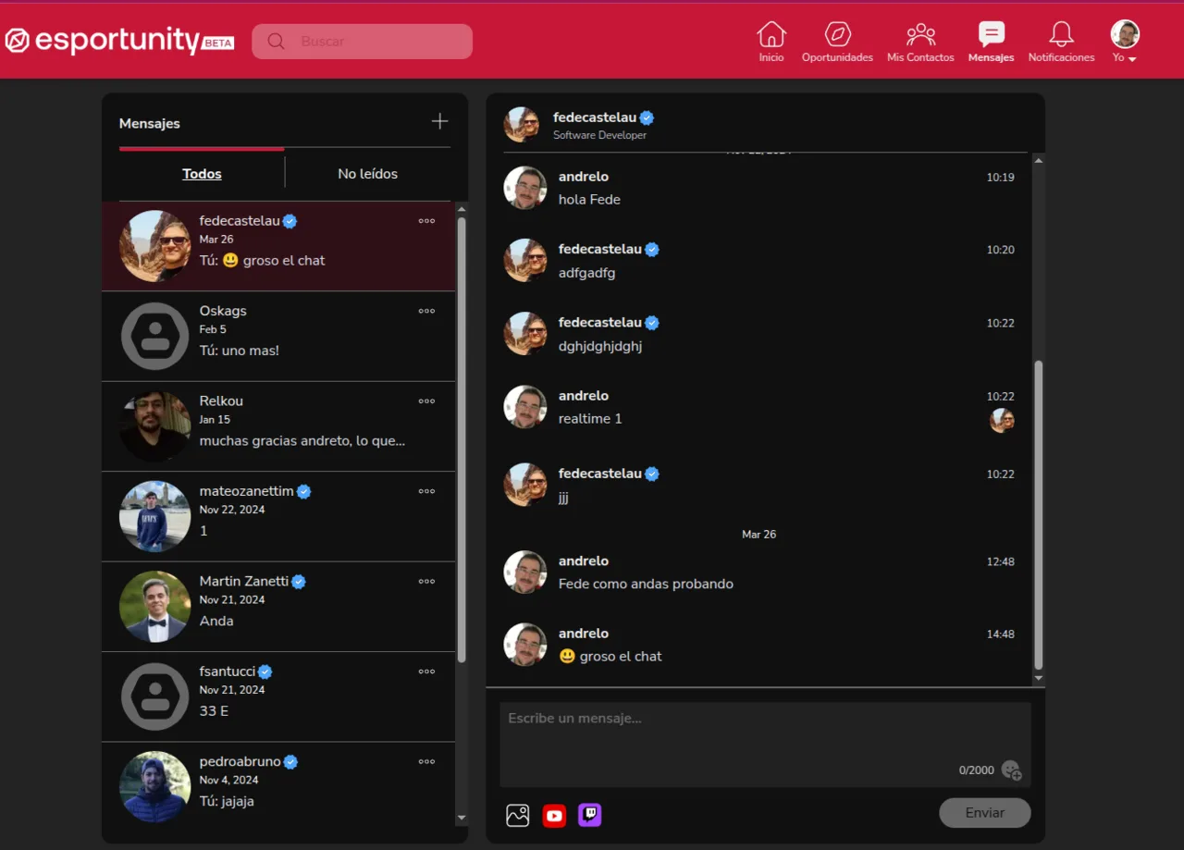Open options for fsantucci conversation
This screenshot has height=850, width=1184.
point(426,671)
